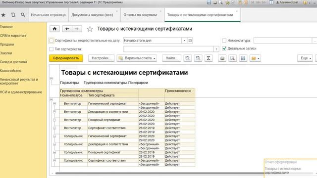This screenshot has width=317, height=178.
Task: Expand all groups icon after Найти
Action: click(188, 58)
